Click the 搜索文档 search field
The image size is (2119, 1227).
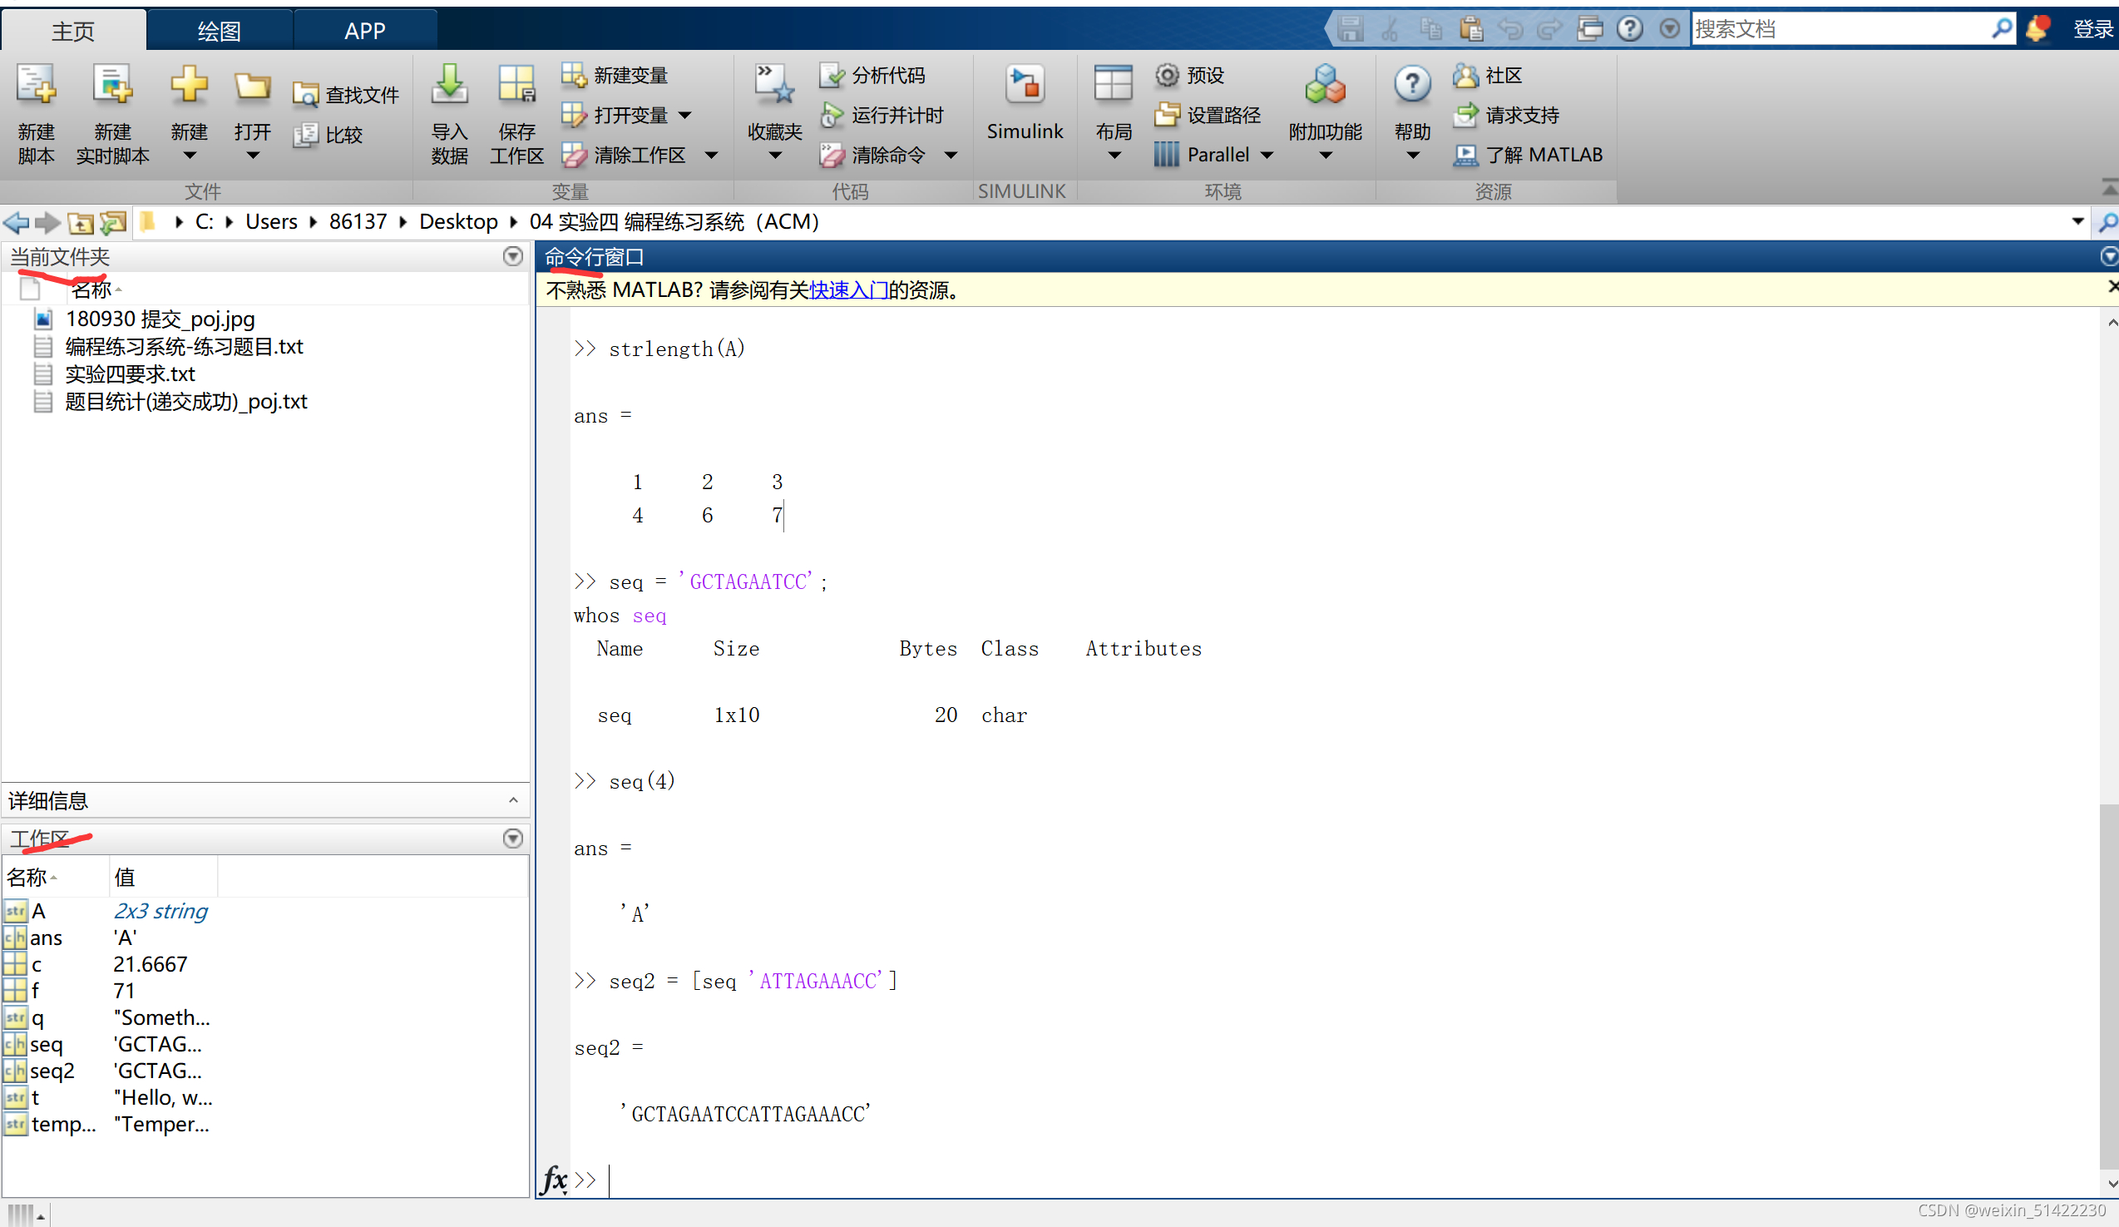(1840, 29)
